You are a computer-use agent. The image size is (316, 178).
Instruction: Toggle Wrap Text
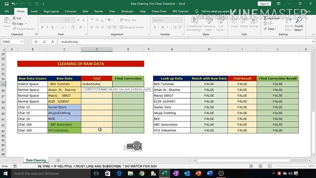click(x=128, y=20)
